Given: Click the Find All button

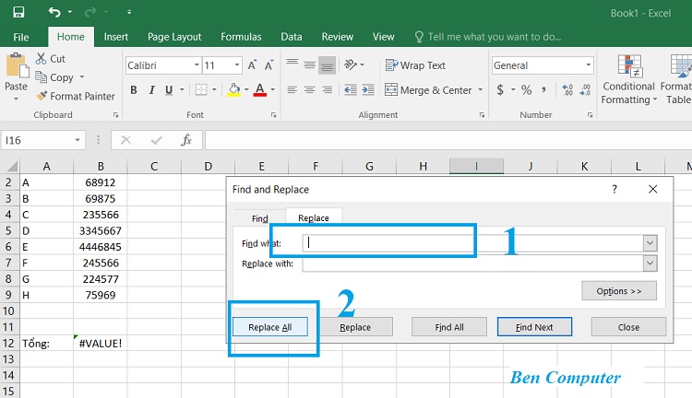Looking at the screenshot, I should [448, 327].
